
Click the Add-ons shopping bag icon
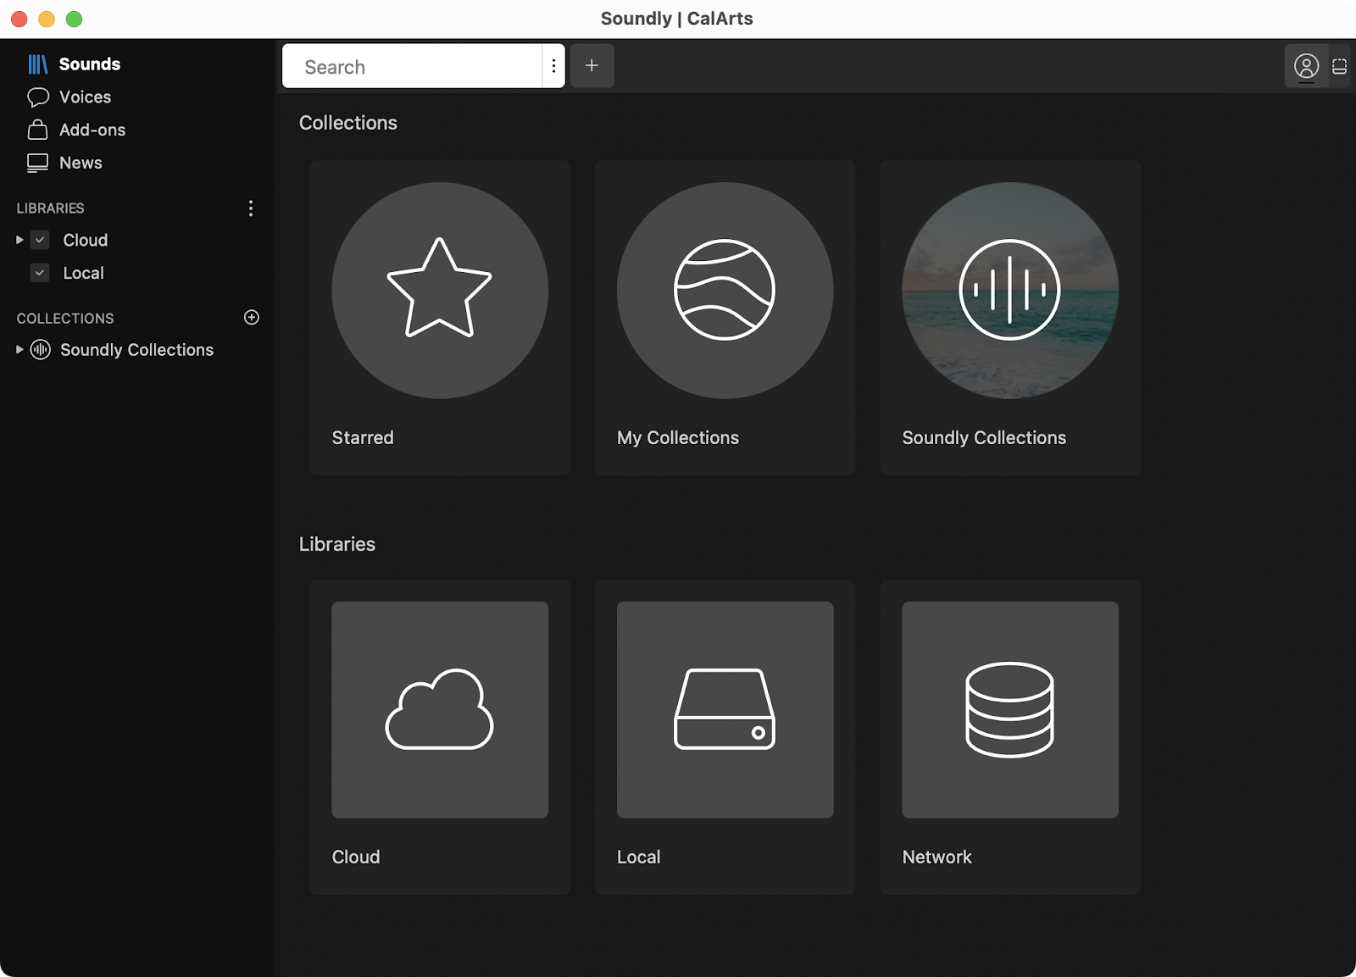pyautogui.click(x=38, y=130)
